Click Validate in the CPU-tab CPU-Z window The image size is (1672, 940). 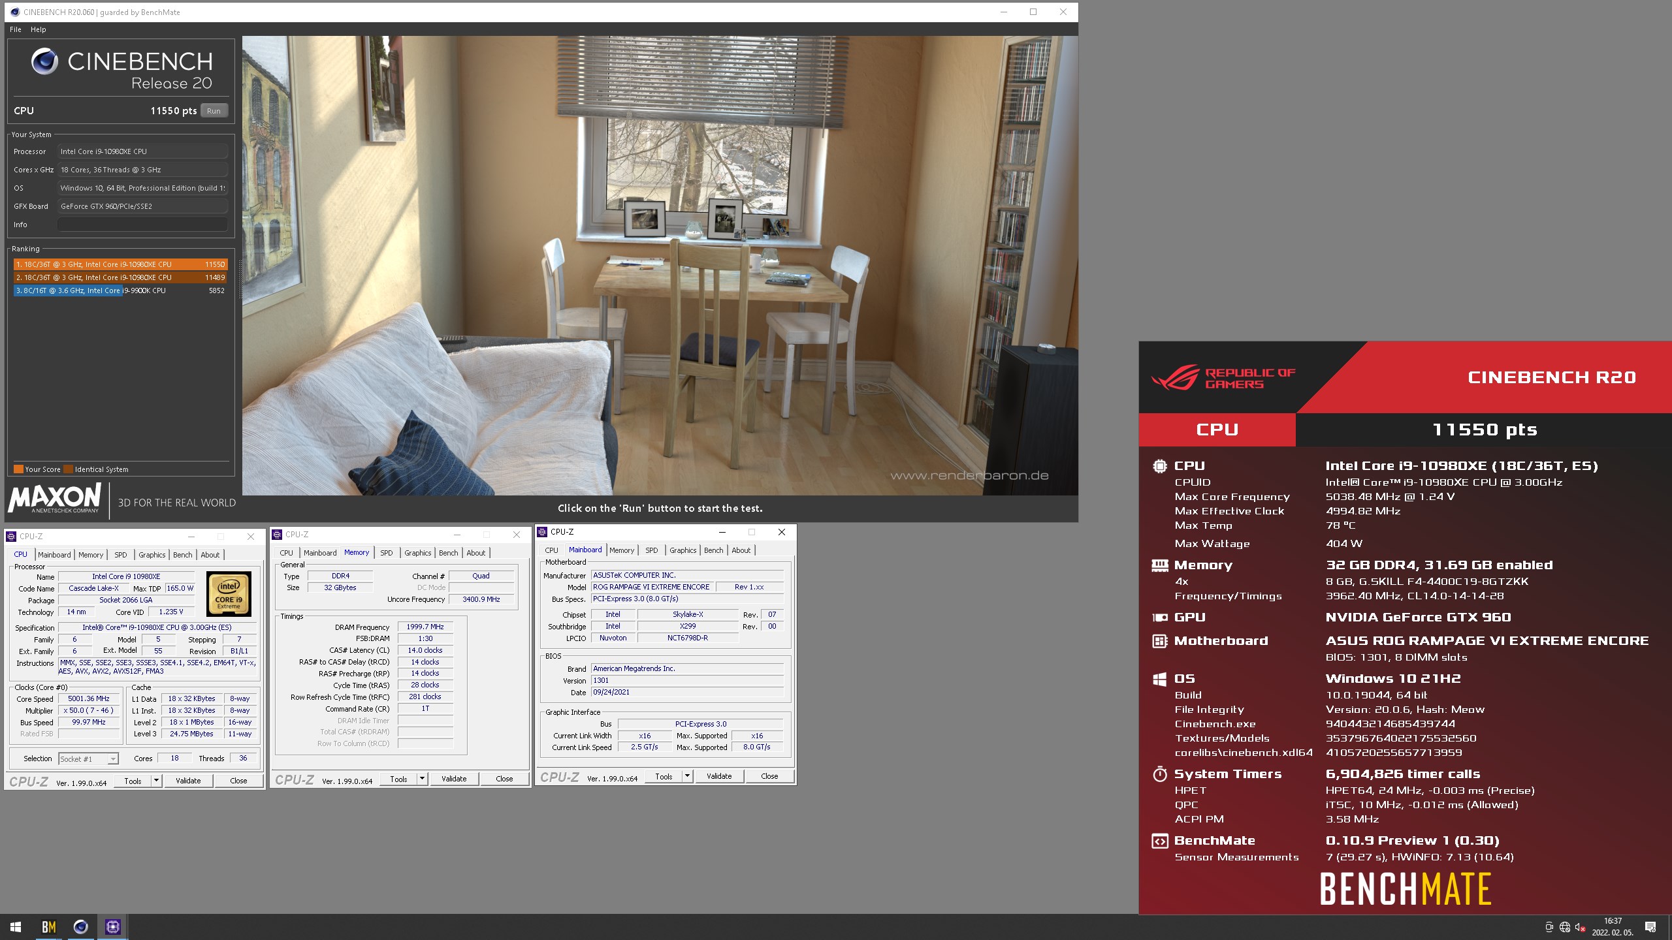pyautogui.click(x=188, y=781)
